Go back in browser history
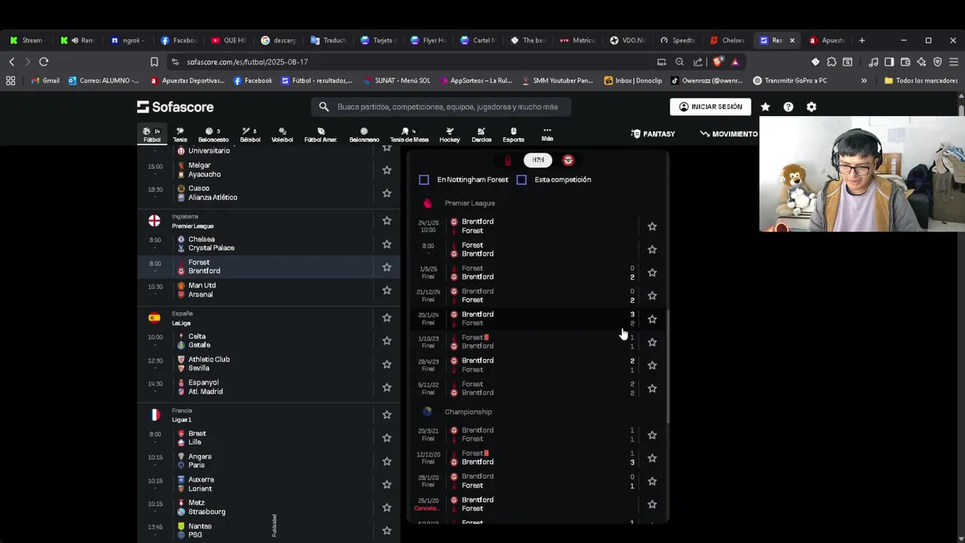 (11, 62)
